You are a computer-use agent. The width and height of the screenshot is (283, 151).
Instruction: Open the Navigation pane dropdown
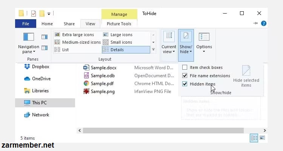[x=29, y=49]
